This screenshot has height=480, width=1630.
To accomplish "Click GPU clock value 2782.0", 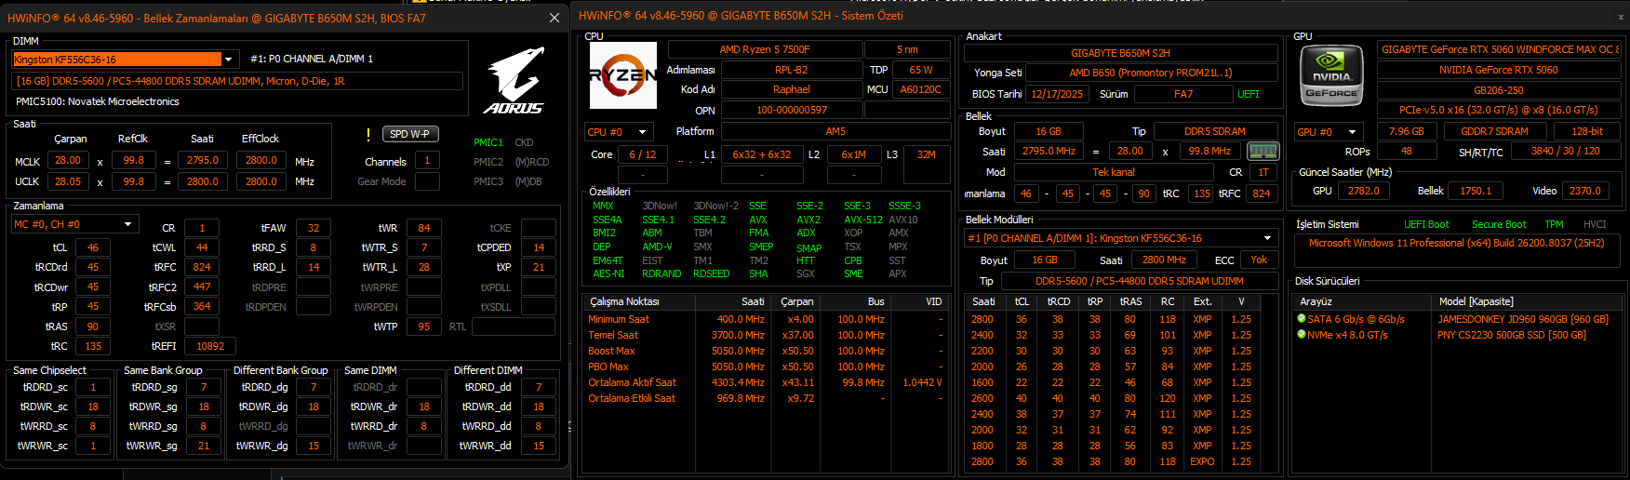I will coord(1364,191).
